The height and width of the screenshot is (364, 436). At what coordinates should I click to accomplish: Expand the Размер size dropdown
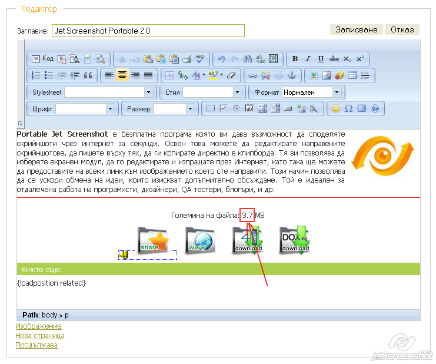click(190, 108)
